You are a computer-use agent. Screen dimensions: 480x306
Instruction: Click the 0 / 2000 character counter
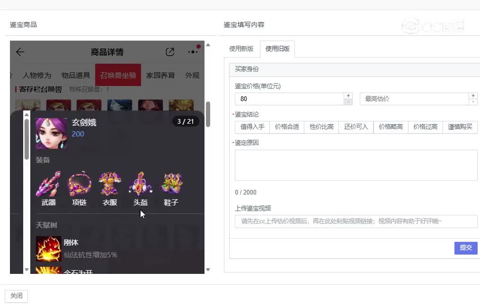246,192
